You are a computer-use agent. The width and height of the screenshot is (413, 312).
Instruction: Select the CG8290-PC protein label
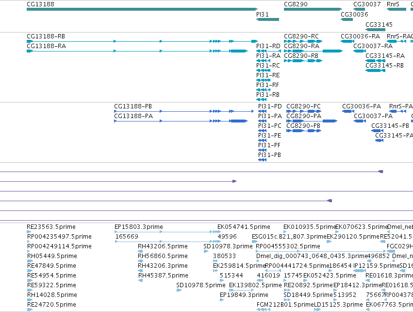coord(303,106)
